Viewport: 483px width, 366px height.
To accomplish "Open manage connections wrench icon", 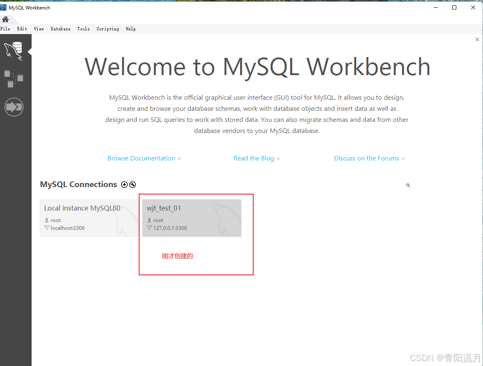I will [133, 185].
